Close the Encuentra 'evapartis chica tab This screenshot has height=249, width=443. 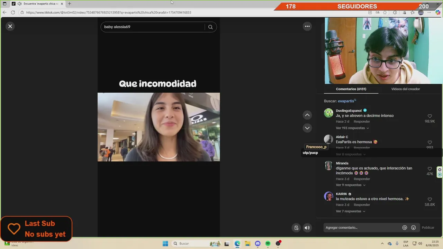pos(62,4)
